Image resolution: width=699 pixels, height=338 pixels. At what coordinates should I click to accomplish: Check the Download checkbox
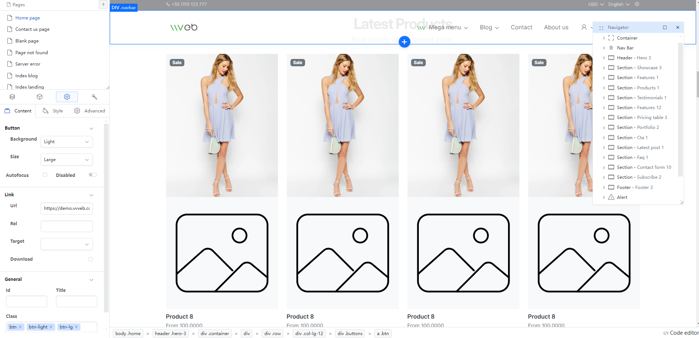point(91,259)
